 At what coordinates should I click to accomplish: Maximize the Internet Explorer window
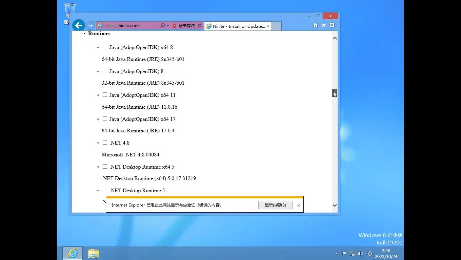318,16
